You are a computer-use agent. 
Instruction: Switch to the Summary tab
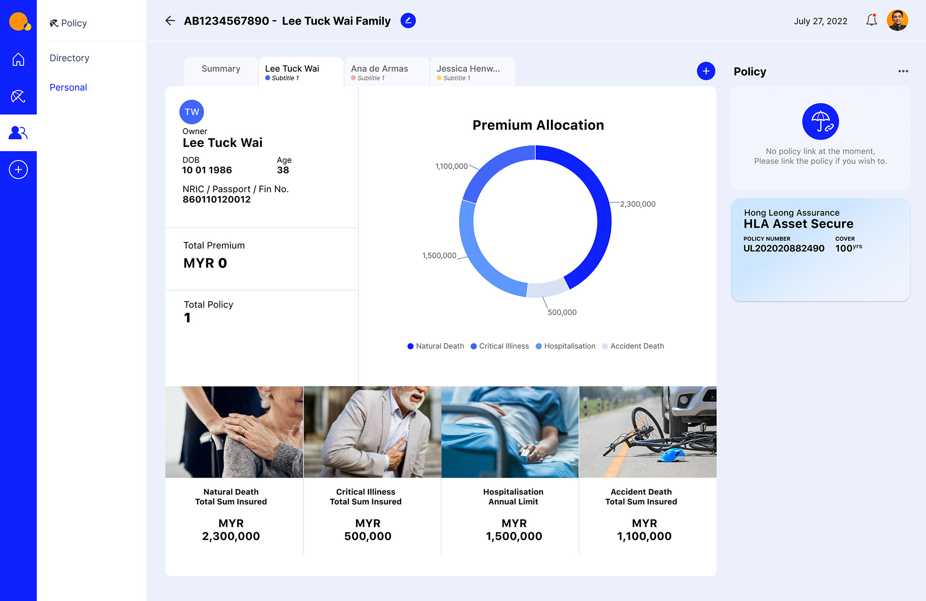pyautogui.click(x=220, y=69)
